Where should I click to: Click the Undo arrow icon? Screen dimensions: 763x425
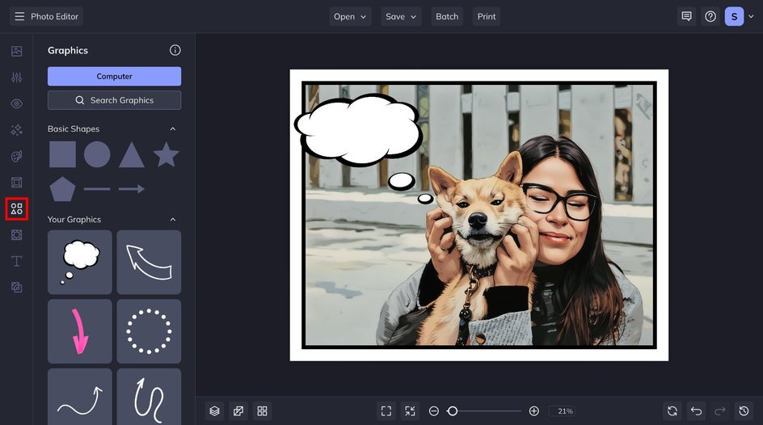[696, 411]
